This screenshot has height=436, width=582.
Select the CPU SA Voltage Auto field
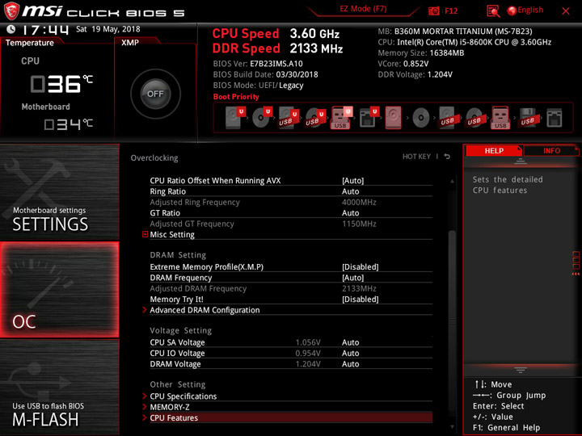pyautogui.click(x=350, y=342)
